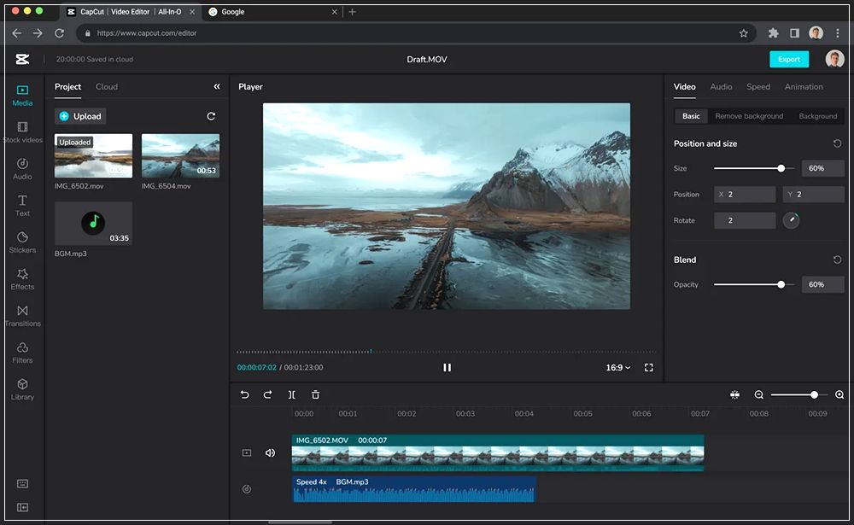The image size is (854, 525).
Task: Select the IMG_6504.mov thumbnail
Action: coord(180,155)
